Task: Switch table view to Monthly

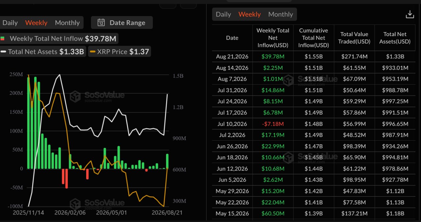Action: coord(281,14)
